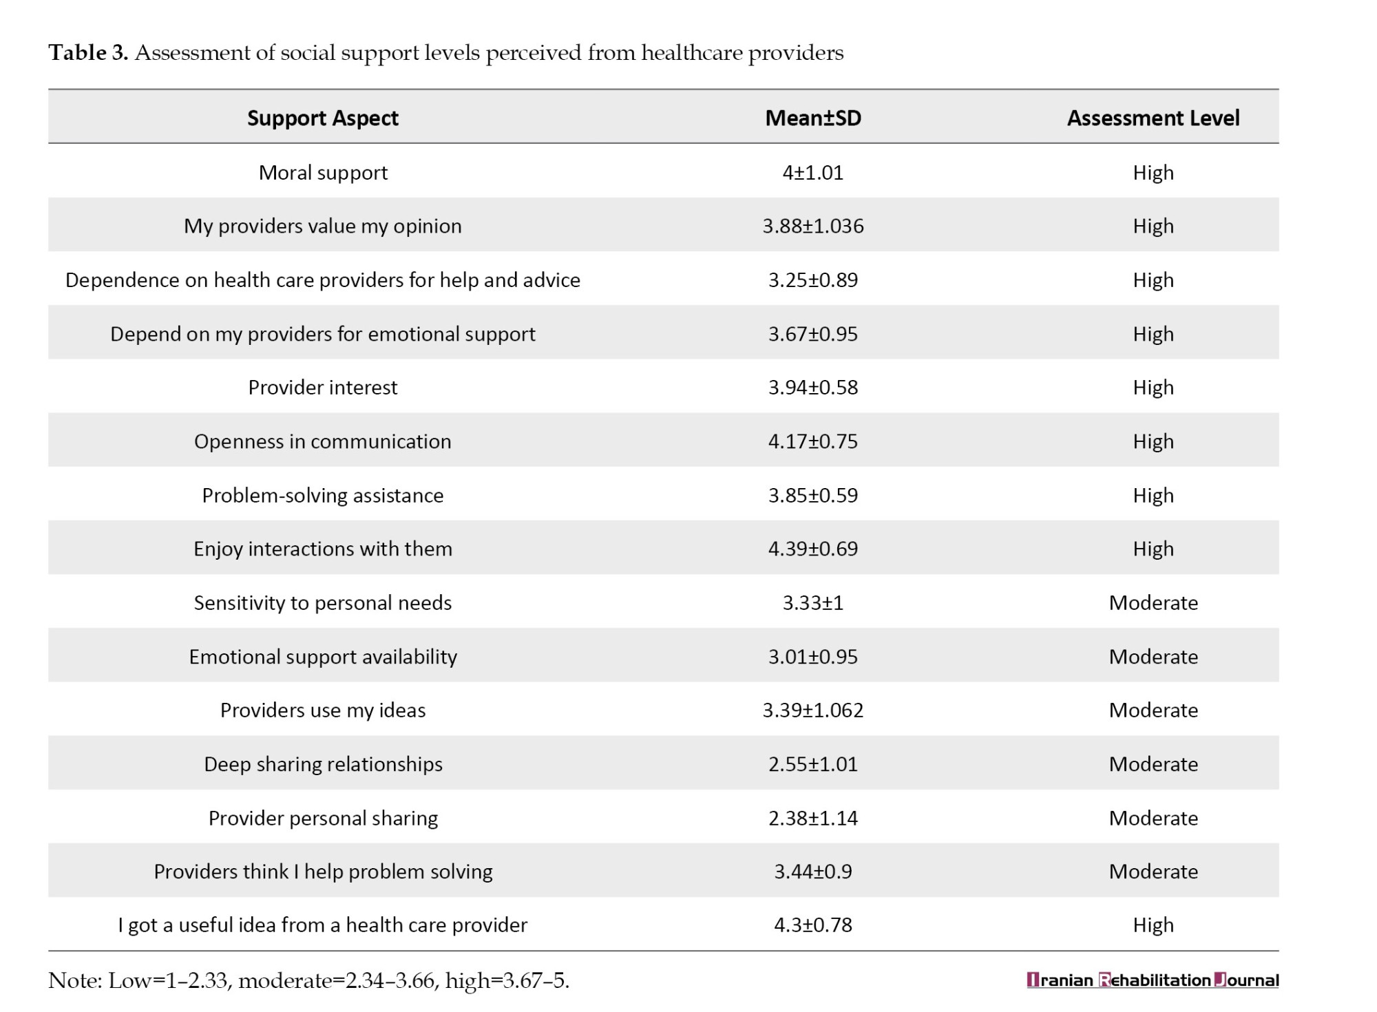Click the Openness in communication cell
Image resolution: width=1377 pixels, height=1012 pixels.
322,441
